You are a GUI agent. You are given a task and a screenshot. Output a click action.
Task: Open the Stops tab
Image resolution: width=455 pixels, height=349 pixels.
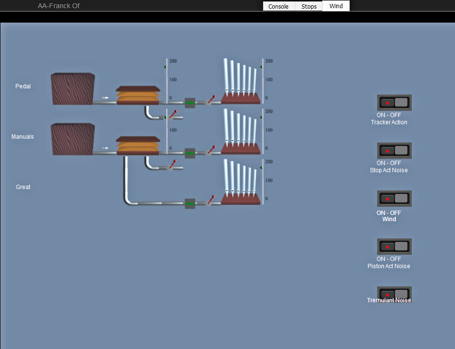coord(309,6)
